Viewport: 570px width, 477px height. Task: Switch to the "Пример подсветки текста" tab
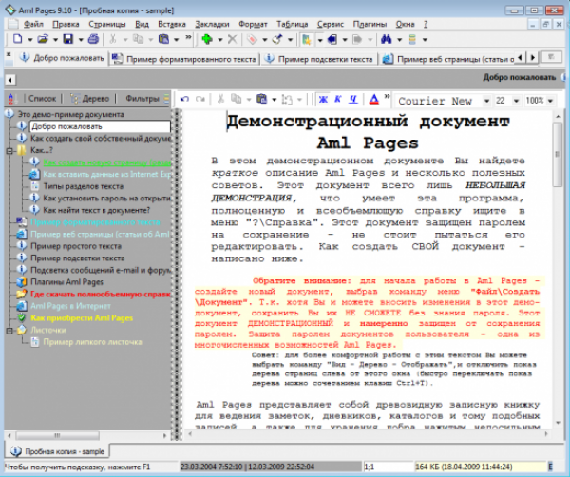click(x=324, y=58)
